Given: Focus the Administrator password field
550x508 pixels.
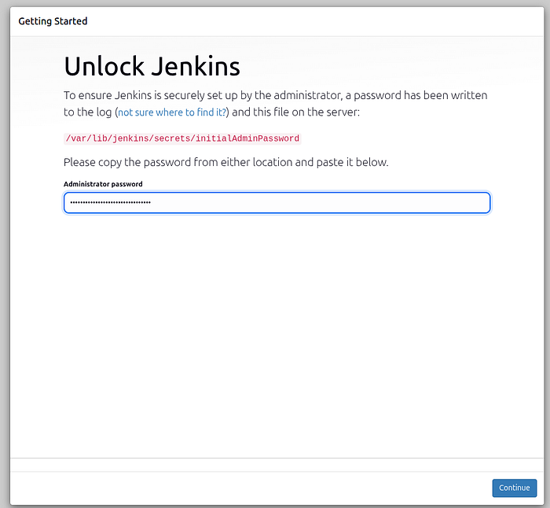Looking at the screenshot, I should (x=277, y=203).
